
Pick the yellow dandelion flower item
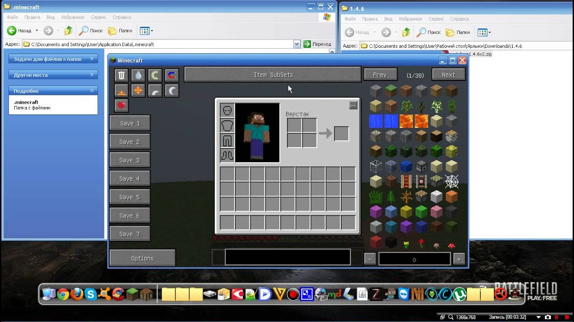pos(406,245)
